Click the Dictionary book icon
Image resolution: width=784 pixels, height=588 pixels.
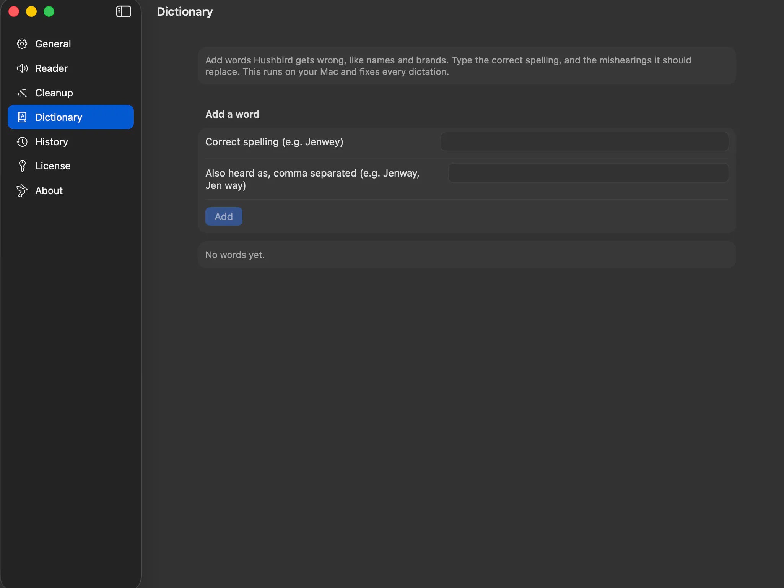pos(22,117)
